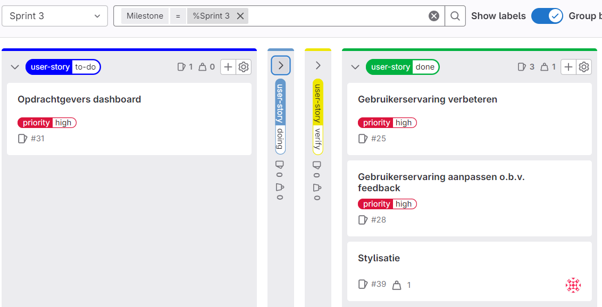Screen dimensions: 602x307
Task: Expand the user-story doing list
Action: [281, 65]
